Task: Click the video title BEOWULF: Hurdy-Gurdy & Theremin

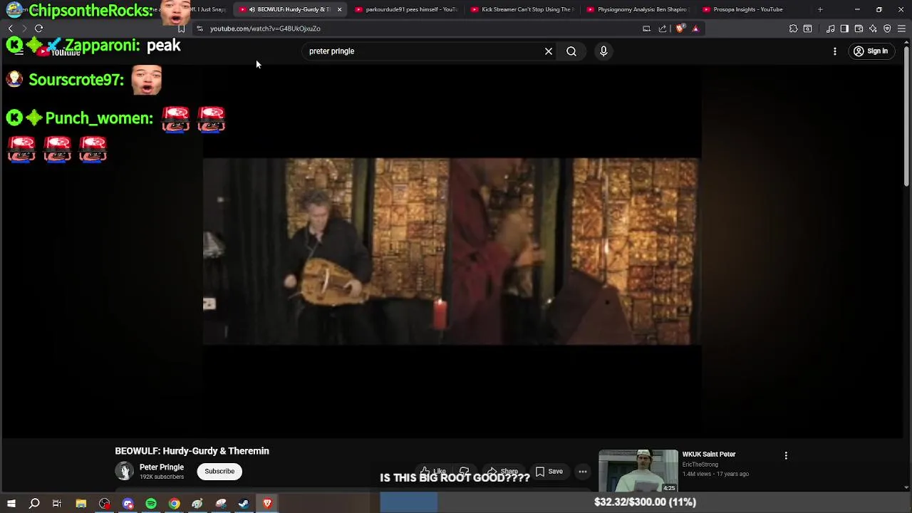Action: point(192,451)
